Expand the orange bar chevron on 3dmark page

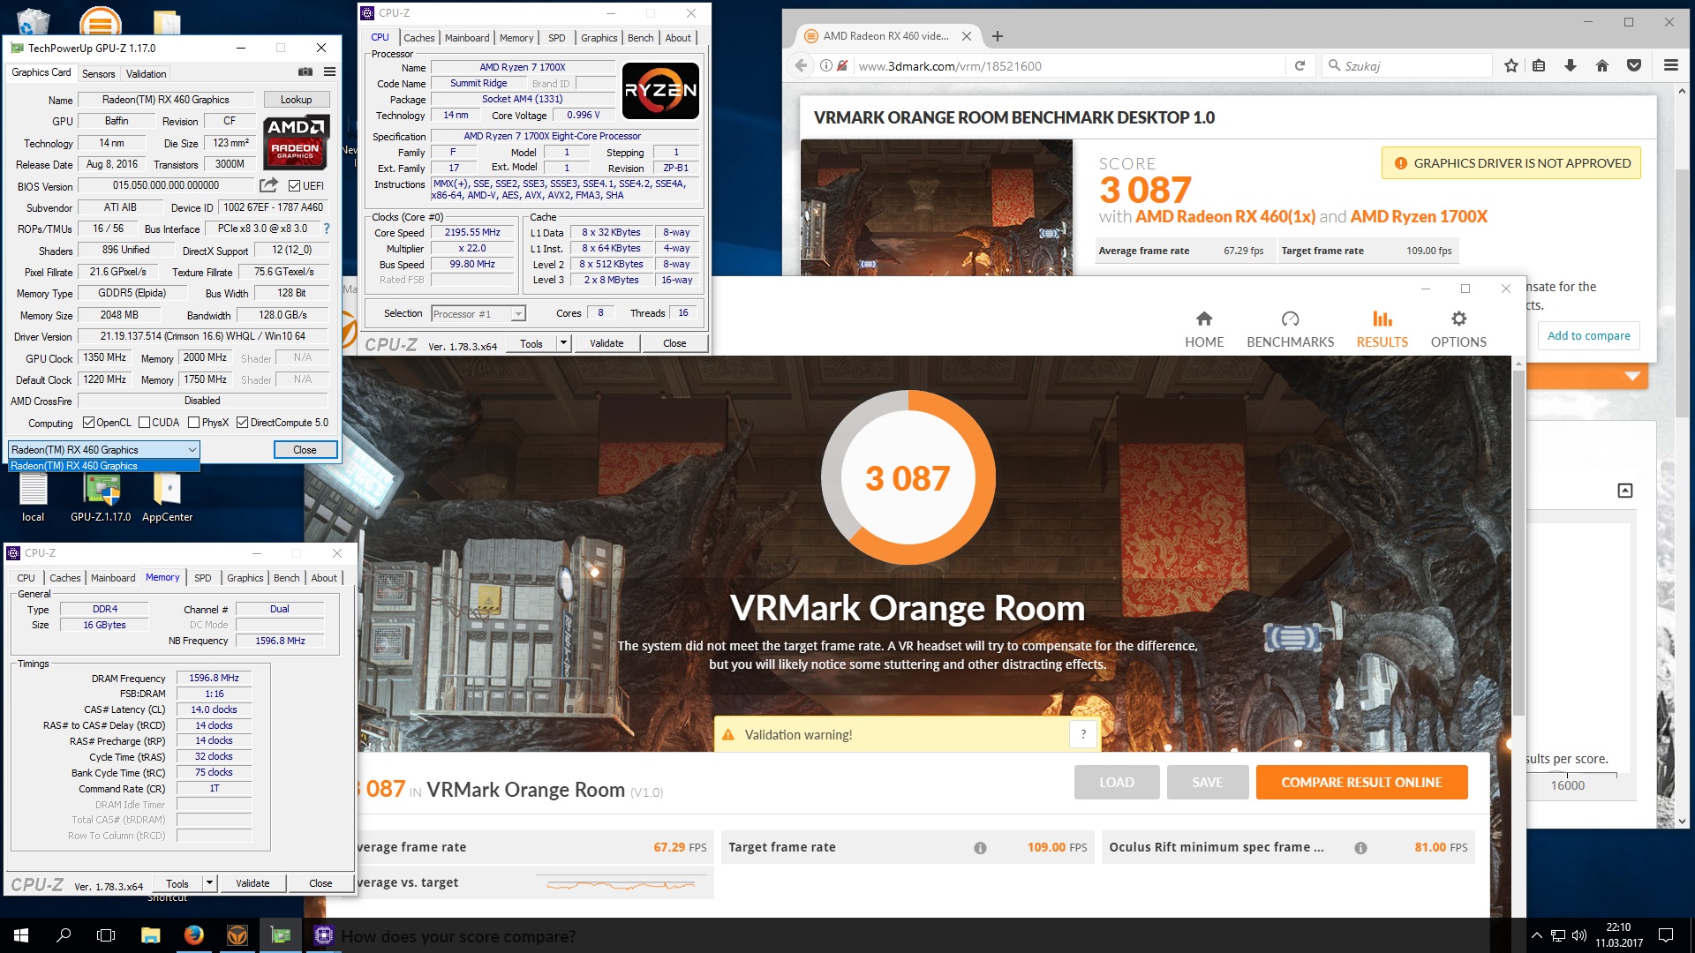[x=1632, y=377]
